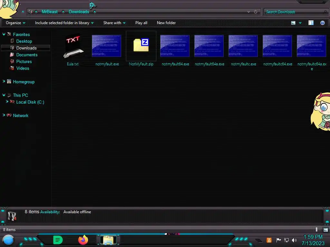
Task: Click the notmyfault64.exe file name label
Action: (175, 64)
